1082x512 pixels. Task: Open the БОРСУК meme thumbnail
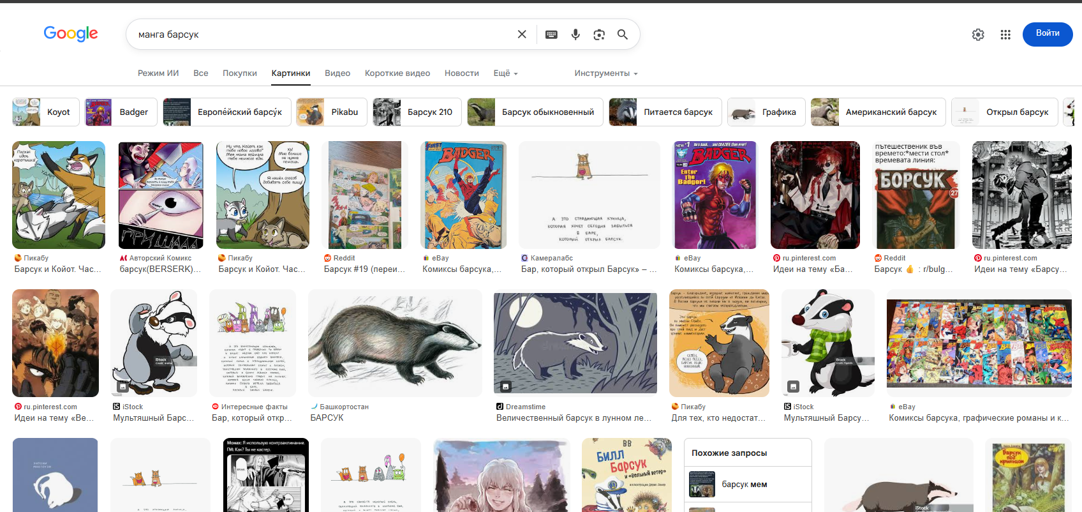[916, 195]
